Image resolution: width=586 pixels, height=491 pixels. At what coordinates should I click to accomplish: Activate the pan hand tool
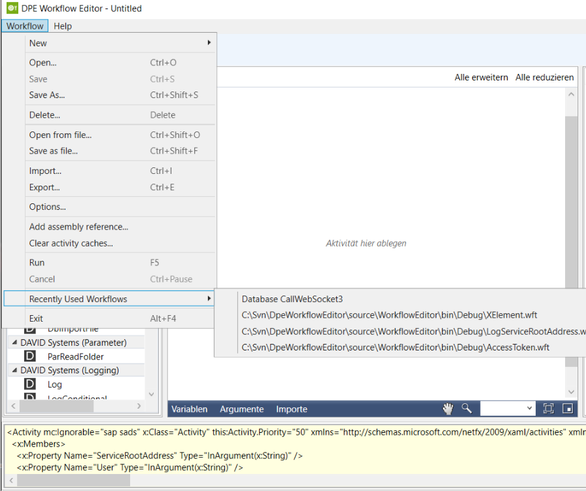448,409
